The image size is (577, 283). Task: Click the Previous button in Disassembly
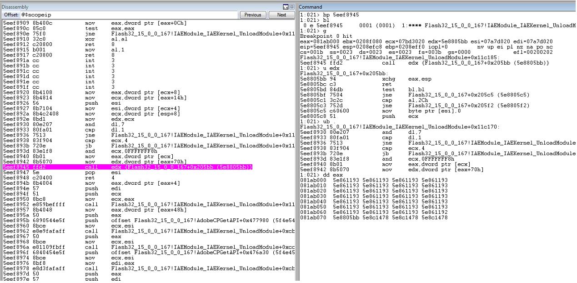pyautogui.click(x=253, y=15)
